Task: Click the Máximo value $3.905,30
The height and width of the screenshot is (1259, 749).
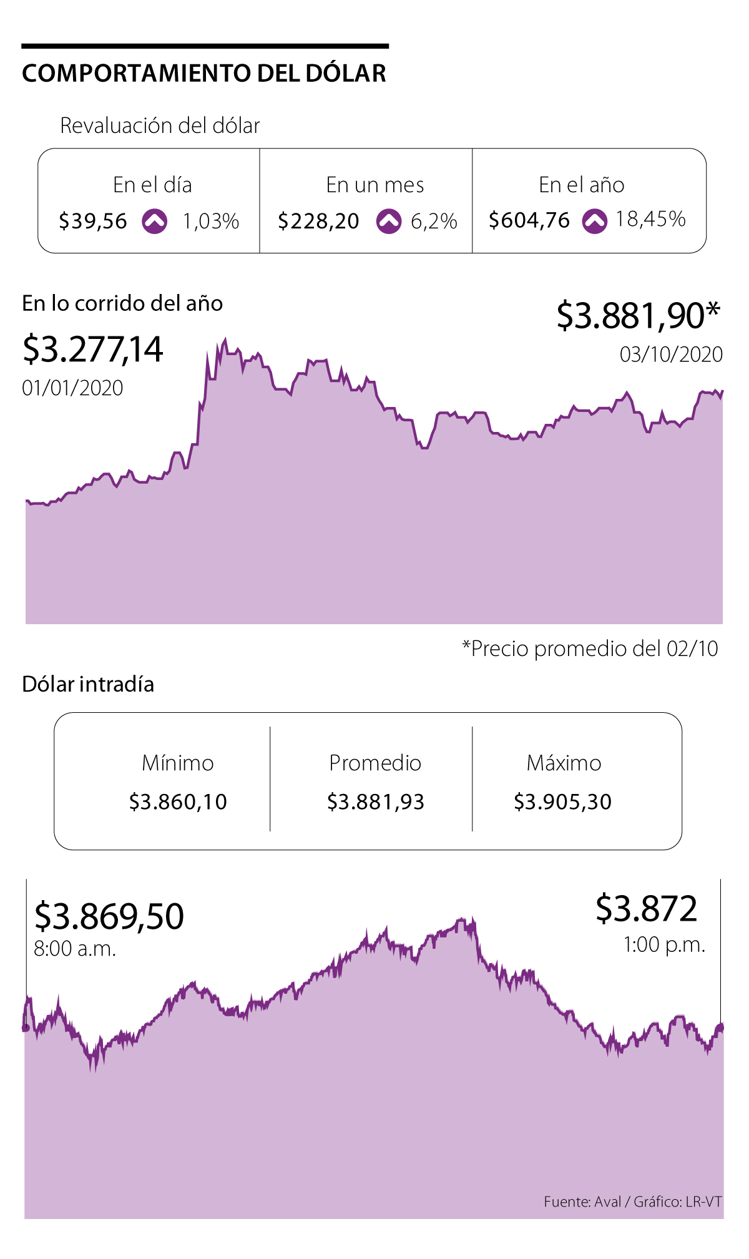Action: (x=563, y=802)
